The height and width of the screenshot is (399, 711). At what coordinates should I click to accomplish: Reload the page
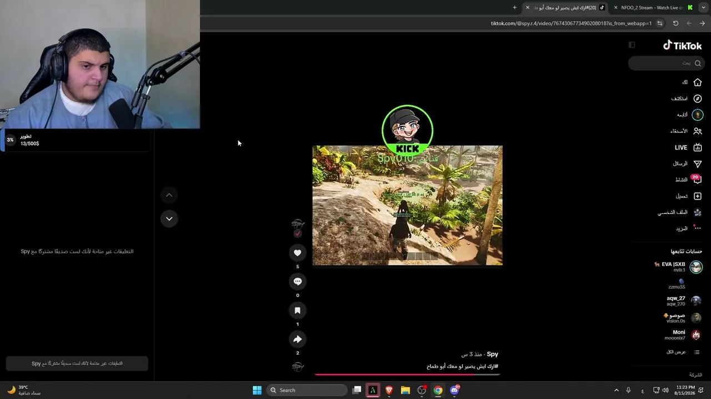pos(675,23)
